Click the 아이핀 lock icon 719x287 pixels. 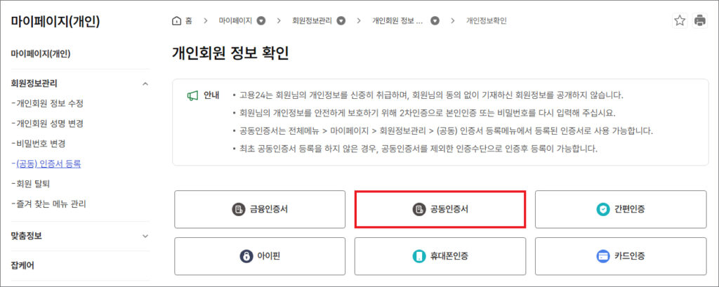tap(246, 256)
